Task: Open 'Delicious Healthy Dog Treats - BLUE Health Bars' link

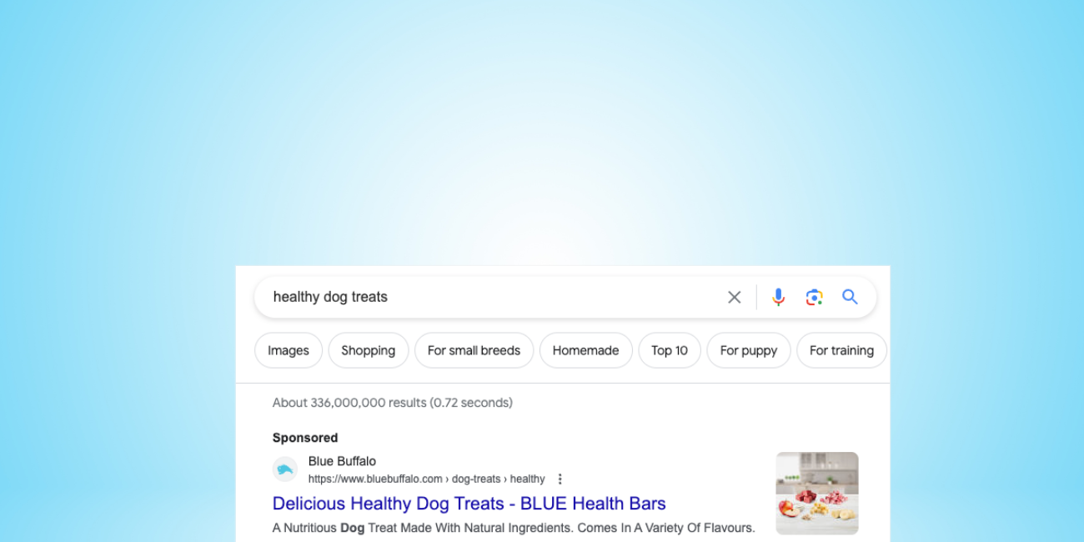Action: [469, 504]
